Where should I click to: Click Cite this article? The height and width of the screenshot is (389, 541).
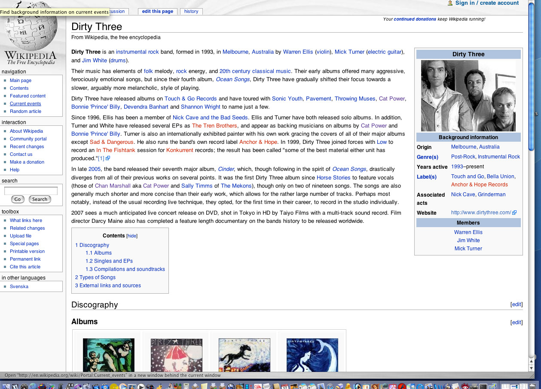point(25,267)
